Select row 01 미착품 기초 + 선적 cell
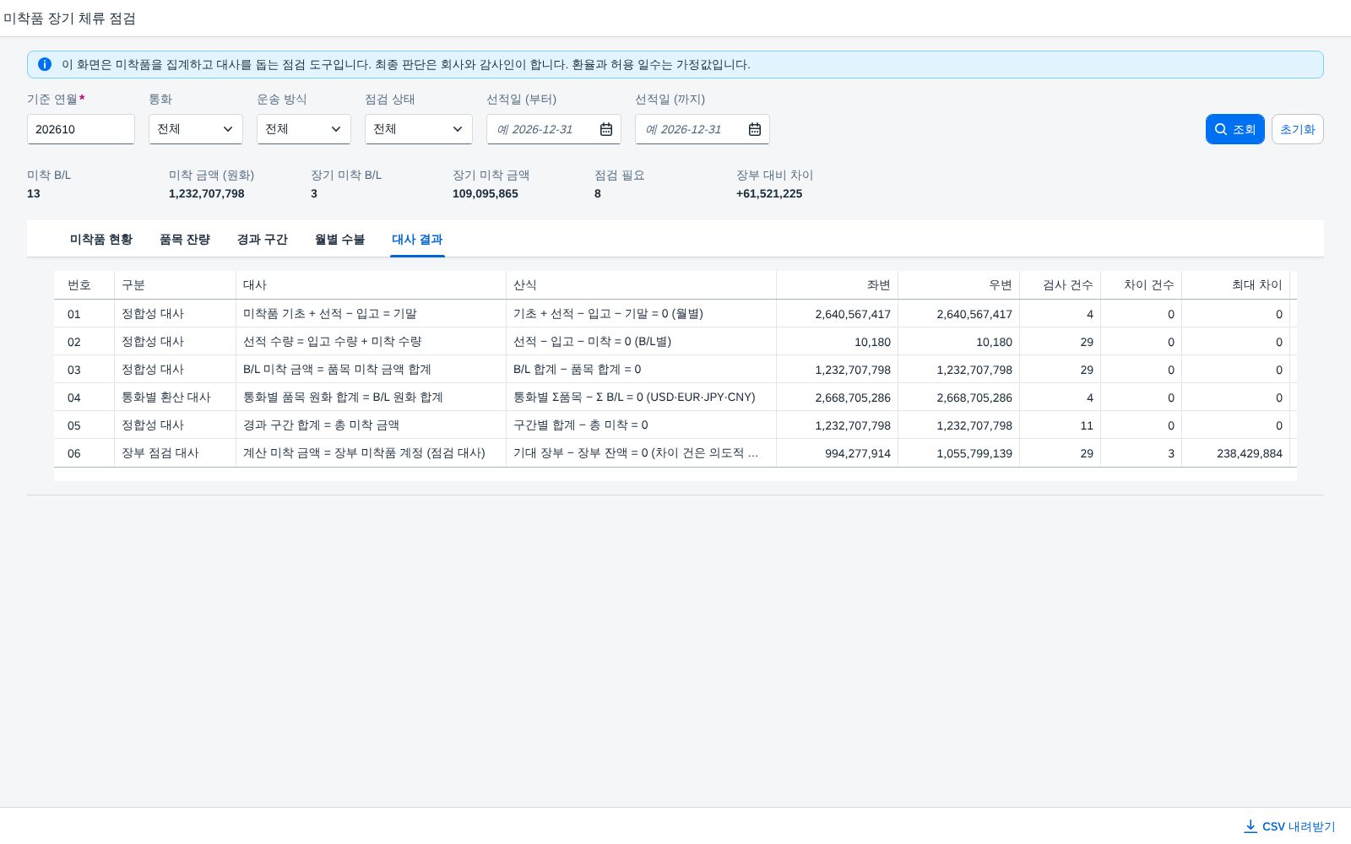Viewport: 1351px width, 844px height. pos(372,314)
